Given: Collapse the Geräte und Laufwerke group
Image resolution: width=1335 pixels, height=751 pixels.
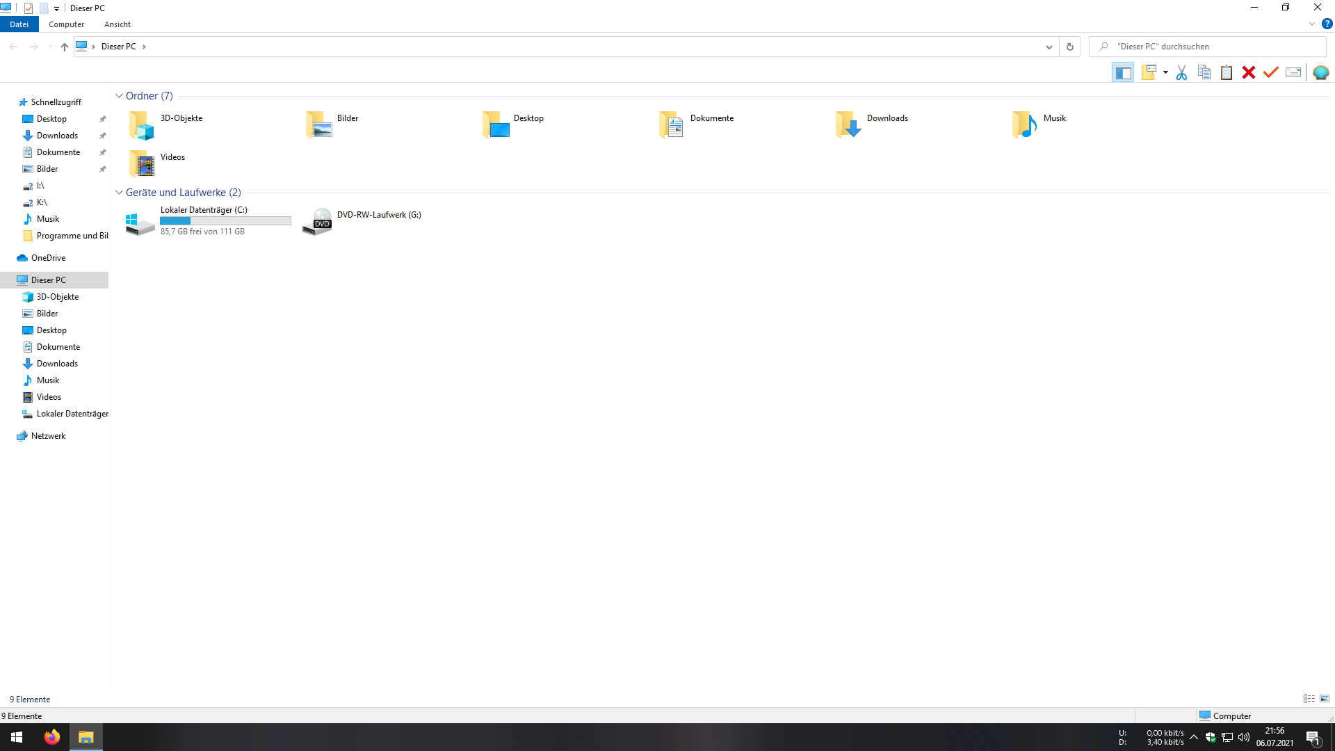Looking at the screenshot, I should point(119,193).
